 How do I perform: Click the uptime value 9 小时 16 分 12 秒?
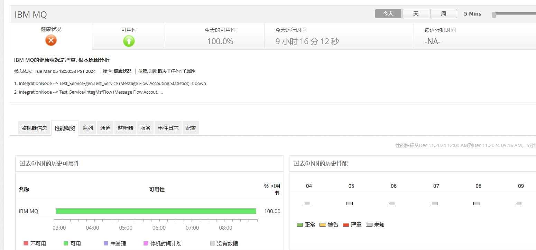pyautogui.click(x=307, y=41)
